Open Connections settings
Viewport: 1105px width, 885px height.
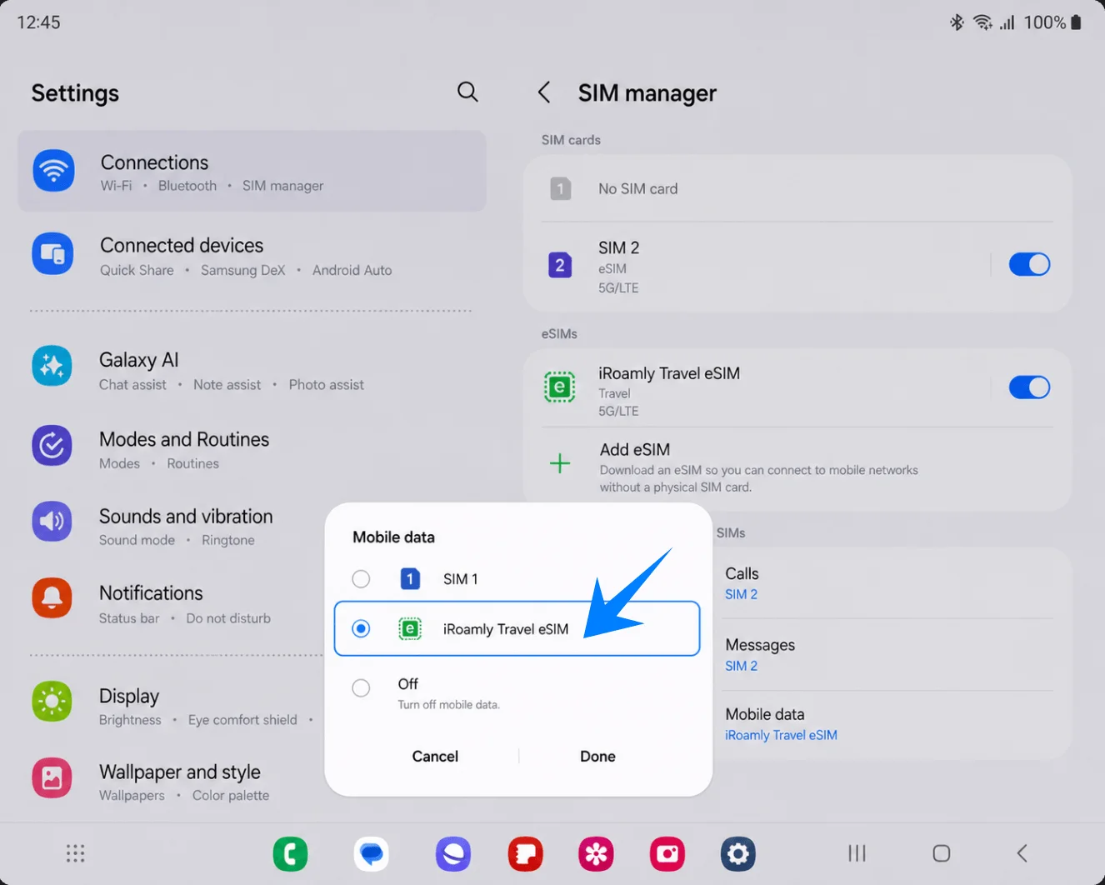pyautogui.click(x=252, y=171)
